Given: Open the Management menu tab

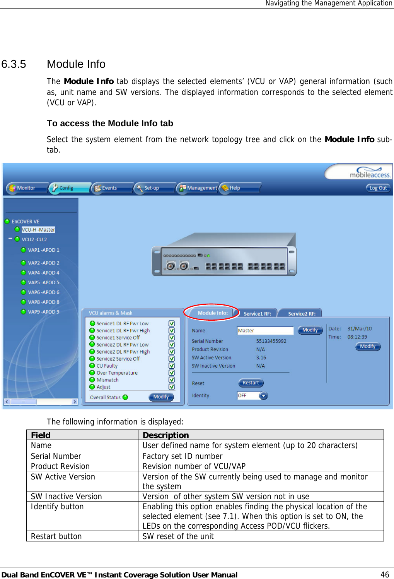Looking at the screenshot, I should pyautogui.click(x=198, y=188).
